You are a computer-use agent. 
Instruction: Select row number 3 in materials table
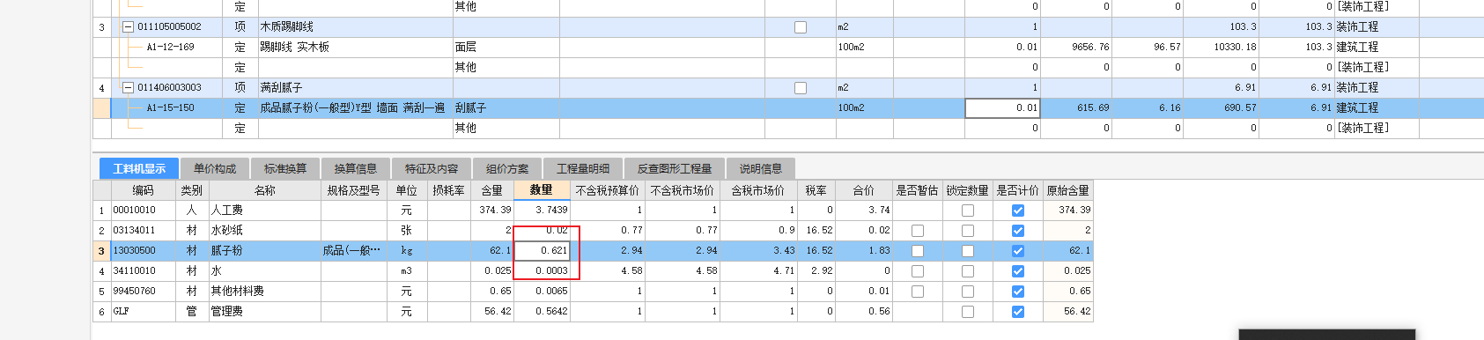click(x=101, y=251)
